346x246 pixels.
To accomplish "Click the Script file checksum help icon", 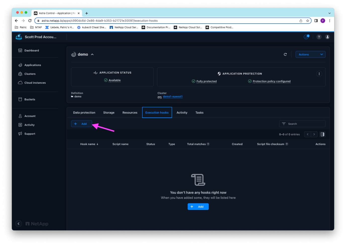I will click(x=287, y=144).
